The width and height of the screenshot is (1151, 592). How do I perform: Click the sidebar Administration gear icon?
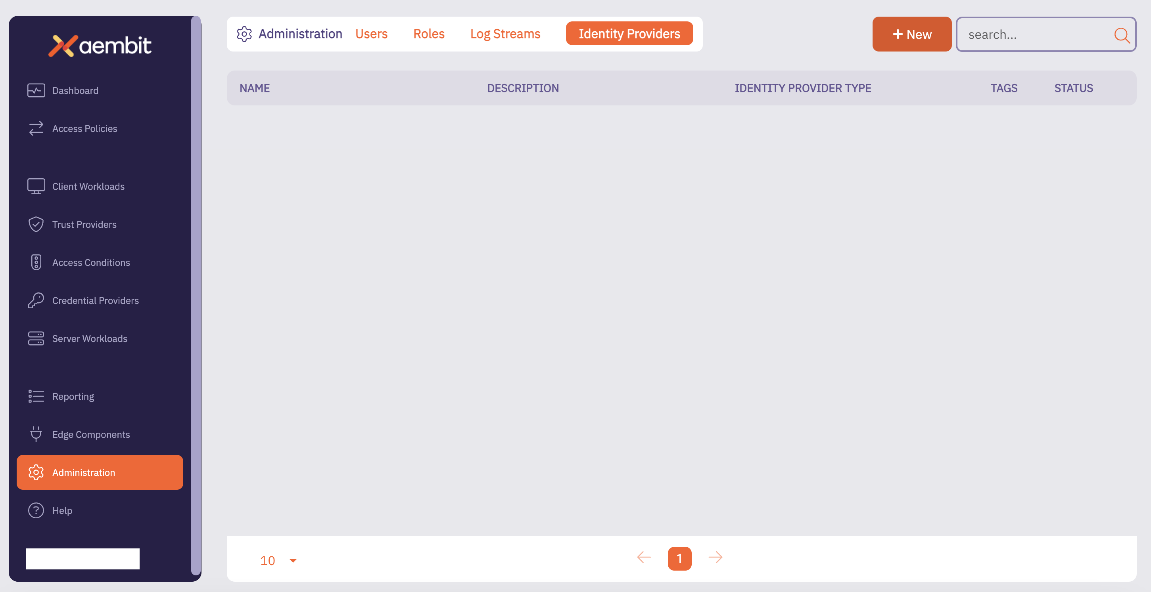pos(36,472)
